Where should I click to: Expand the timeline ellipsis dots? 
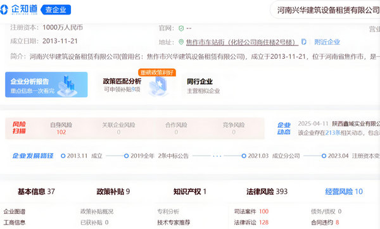click(217, 156)
